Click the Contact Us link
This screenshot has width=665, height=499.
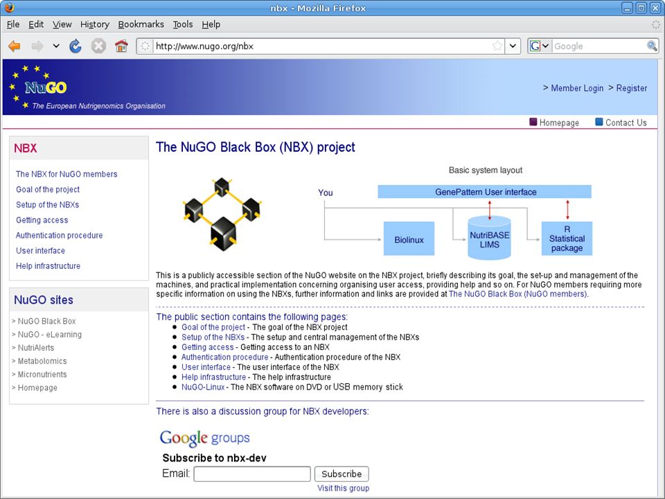[x=626, y=123]
